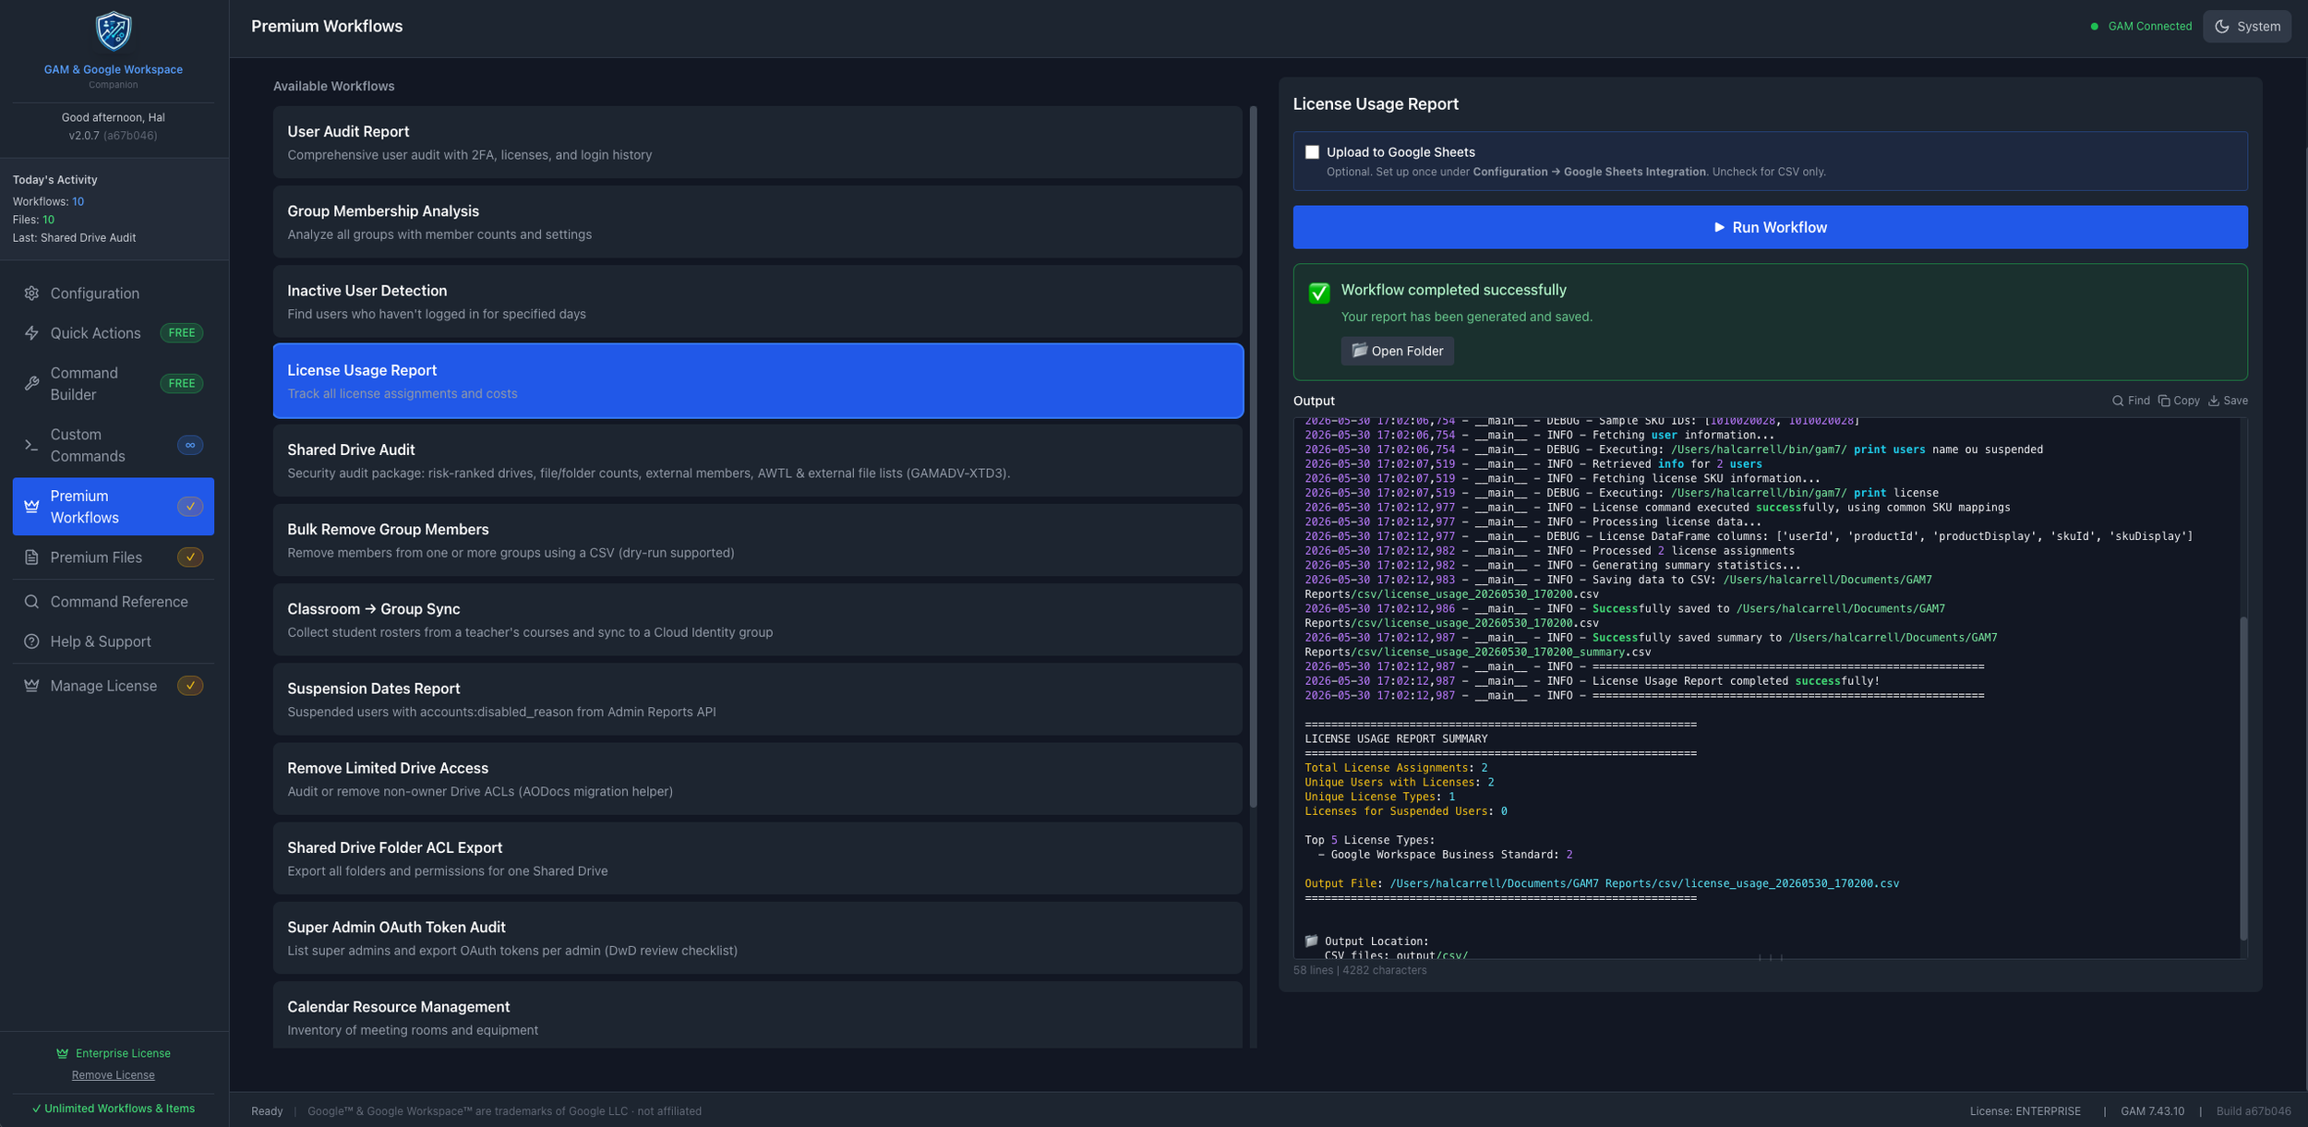Click the GAM shield logo icon
The width and height of the screenshot is (2308, 1127).
[114, 31]
